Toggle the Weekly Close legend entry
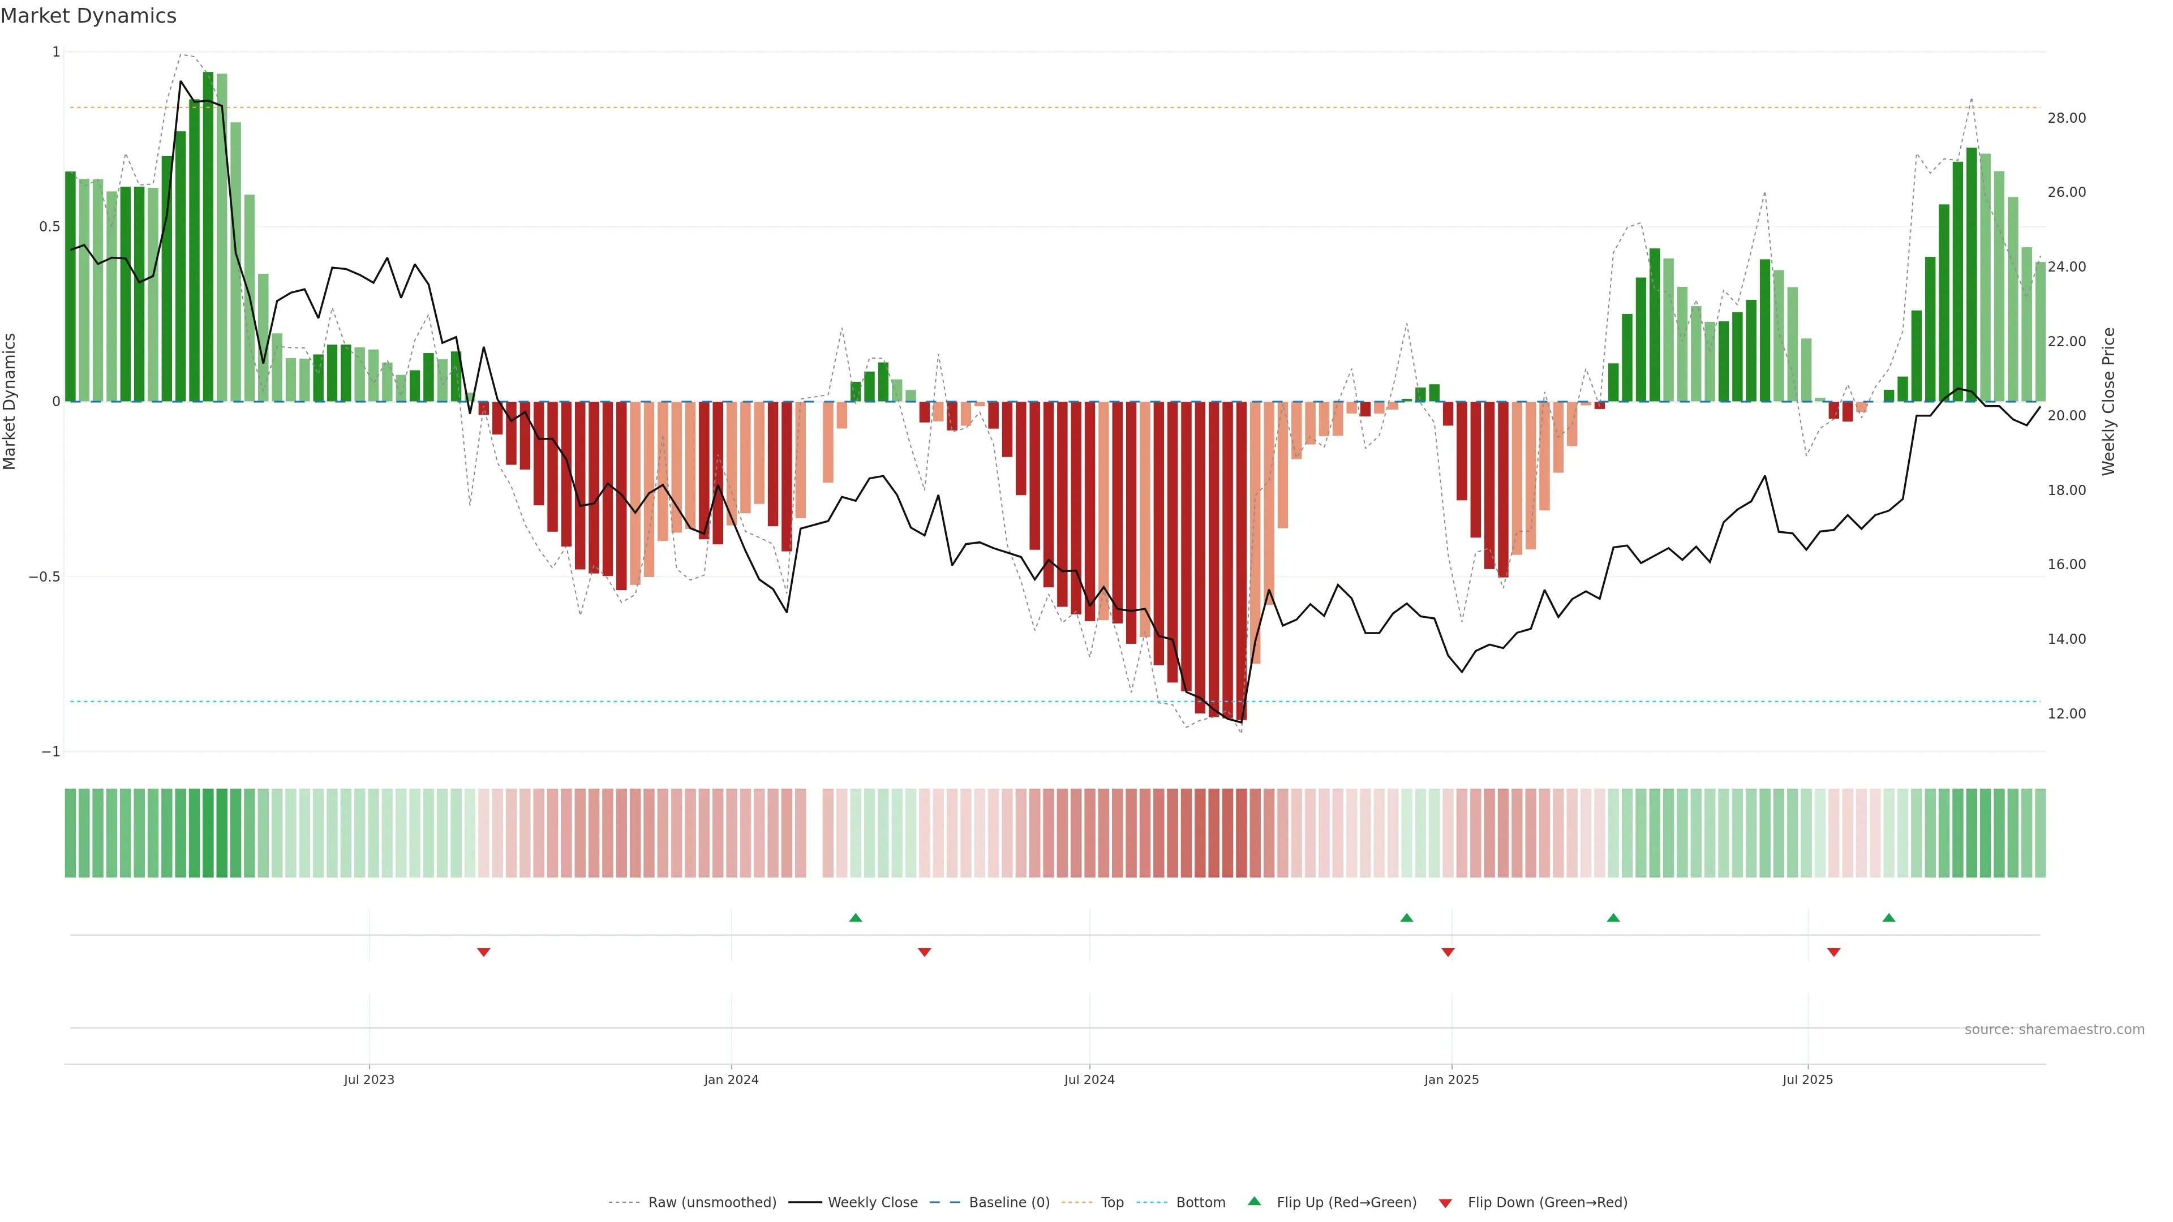 point(872,1203)
